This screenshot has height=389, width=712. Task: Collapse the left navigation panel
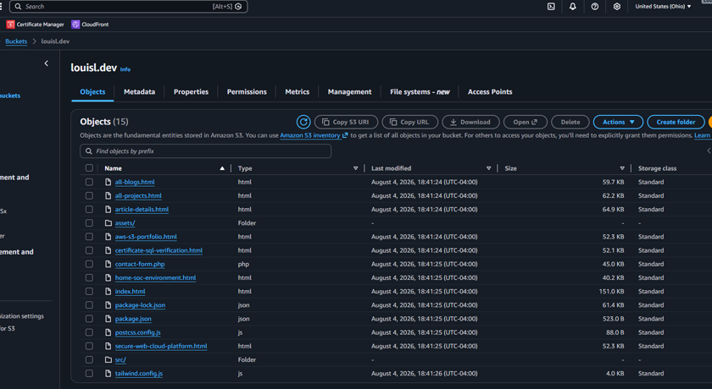click(x=47, y=63)
